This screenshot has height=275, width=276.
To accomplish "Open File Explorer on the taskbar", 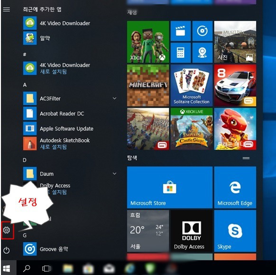I will pyautogui.click(x=68, y=268).
